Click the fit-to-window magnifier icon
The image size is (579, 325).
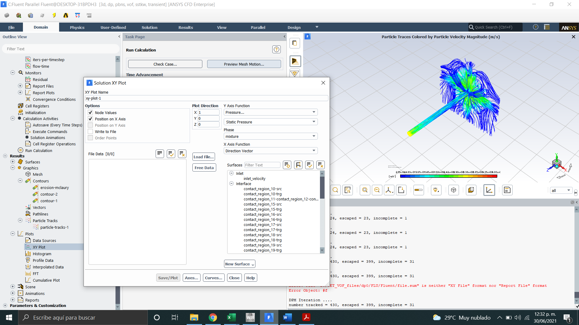365,190
